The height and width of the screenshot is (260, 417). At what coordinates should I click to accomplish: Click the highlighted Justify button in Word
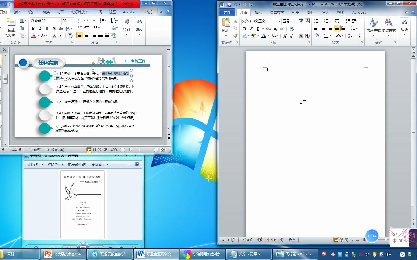(x=337, y=28)
